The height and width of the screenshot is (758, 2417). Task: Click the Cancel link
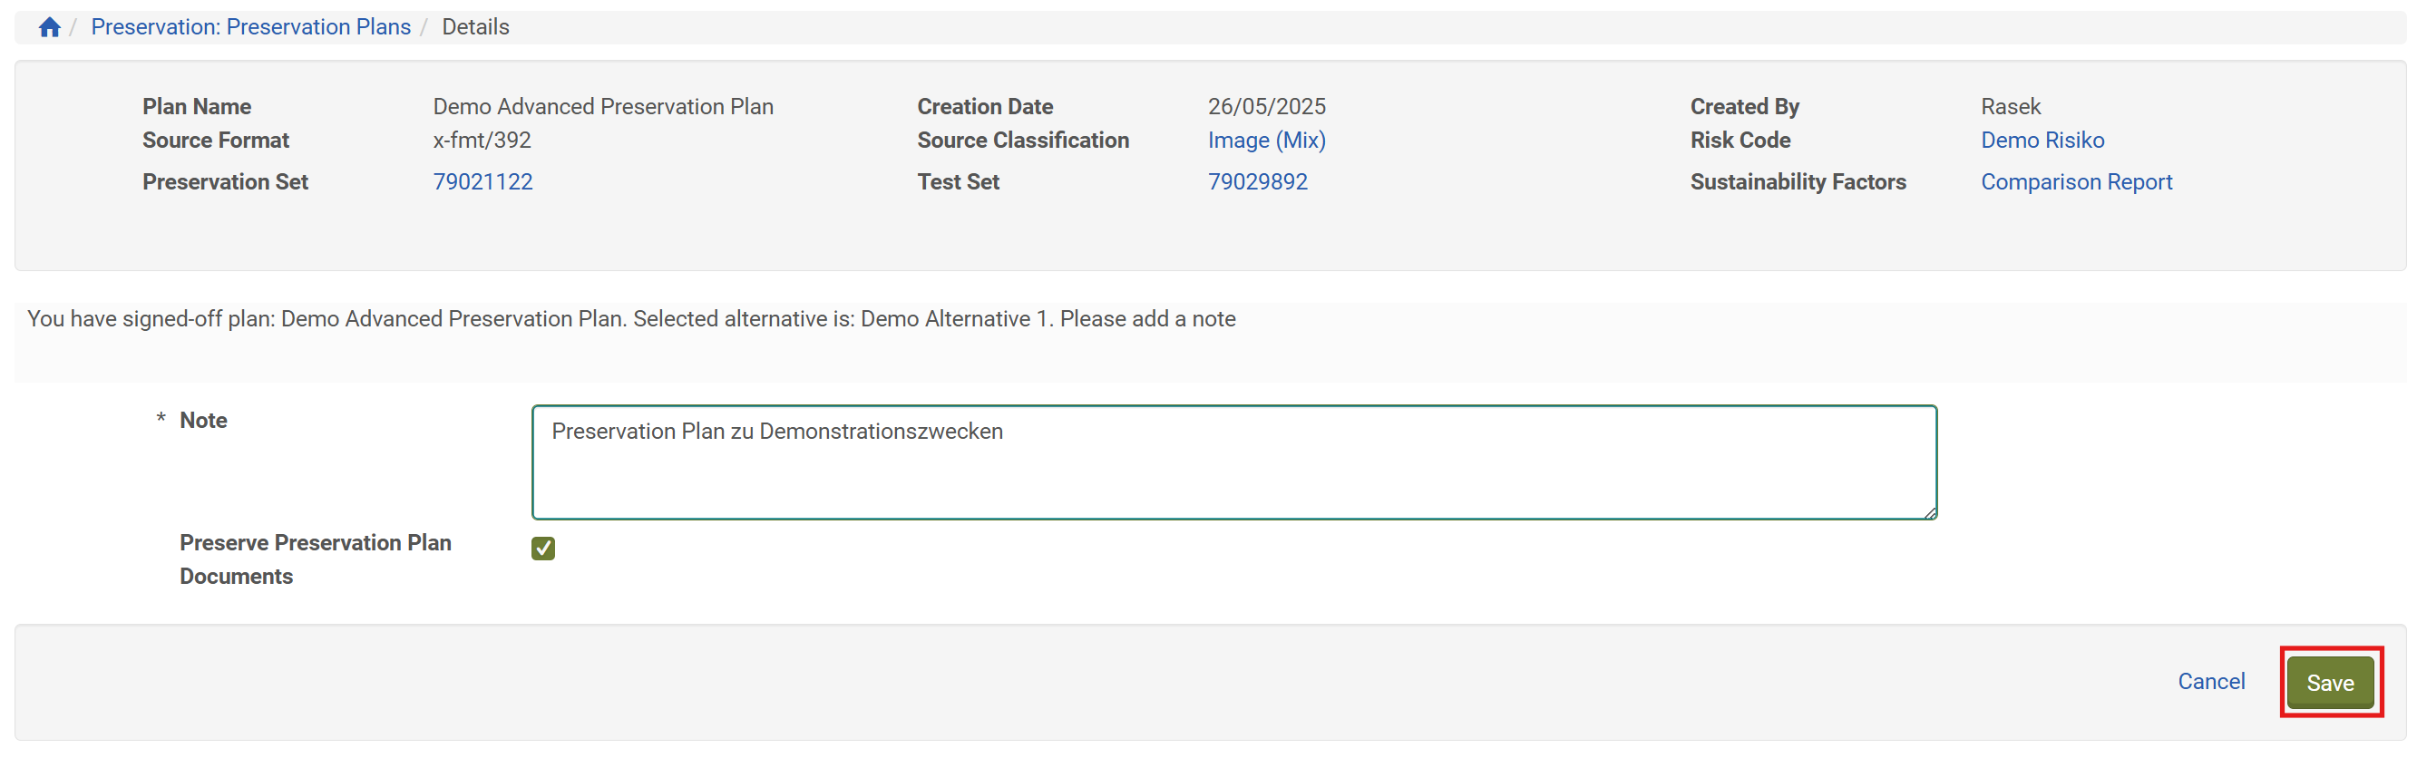2210,682
